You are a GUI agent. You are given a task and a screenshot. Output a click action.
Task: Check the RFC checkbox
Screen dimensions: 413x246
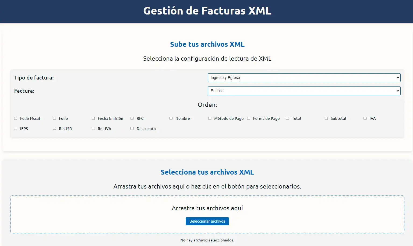pyautogui.click(x=132, y=118)
